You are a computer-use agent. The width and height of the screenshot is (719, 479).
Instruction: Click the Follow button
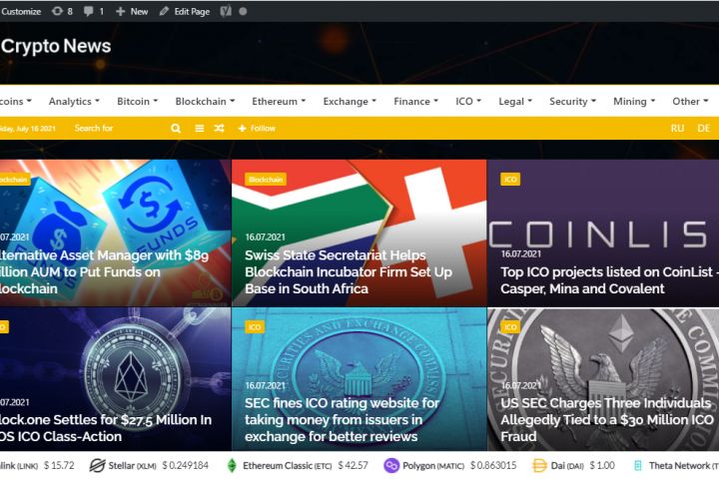coord(257,129)
